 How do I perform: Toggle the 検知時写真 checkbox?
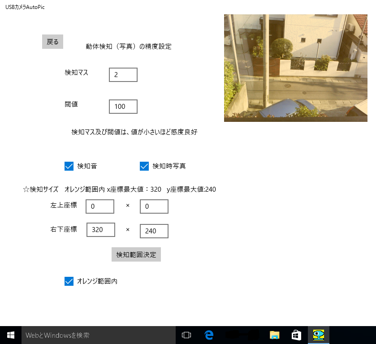[x=144, y=166]
